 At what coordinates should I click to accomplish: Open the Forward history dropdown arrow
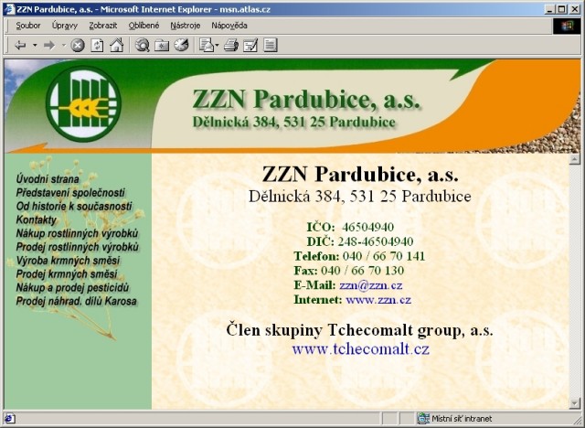coord(64,46)
